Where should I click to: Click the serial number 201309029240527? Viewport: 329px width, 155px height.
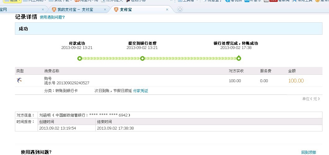point(72,83)
